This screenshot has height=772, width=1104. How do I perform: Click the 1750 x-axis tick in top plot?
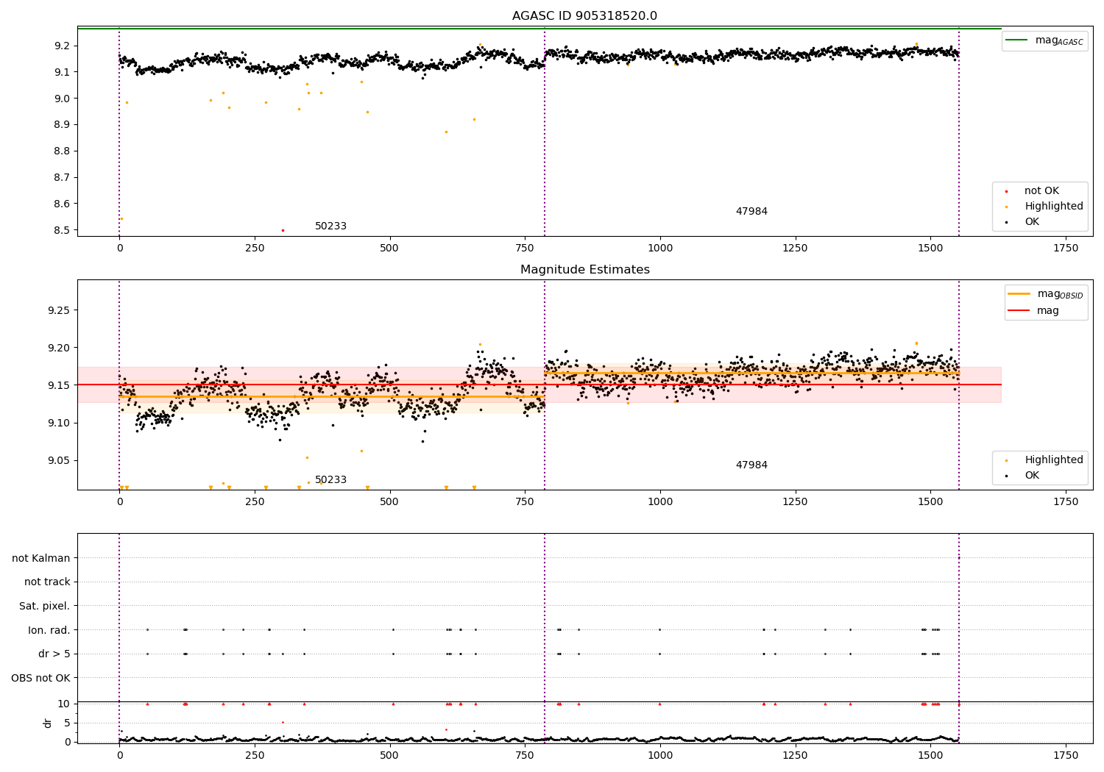click(1066, 249)
